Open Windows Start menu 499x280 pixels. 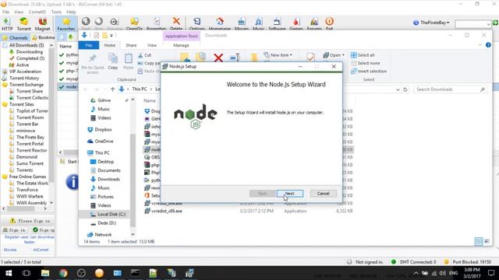tap(9, 273)
